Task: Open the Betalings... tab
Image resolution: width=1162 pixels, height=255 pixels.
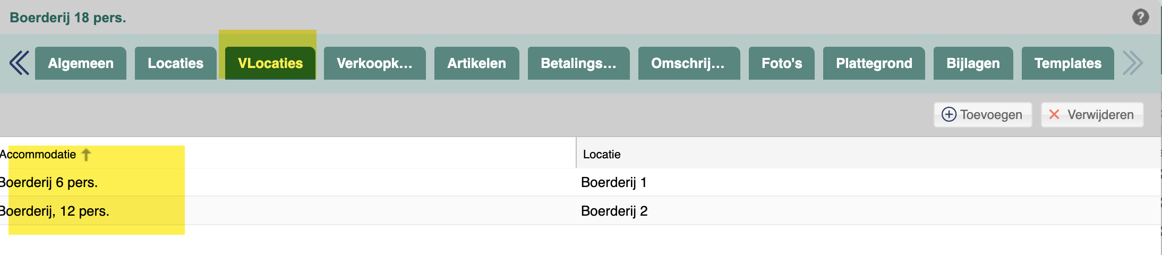Action: tap(579, 63)
